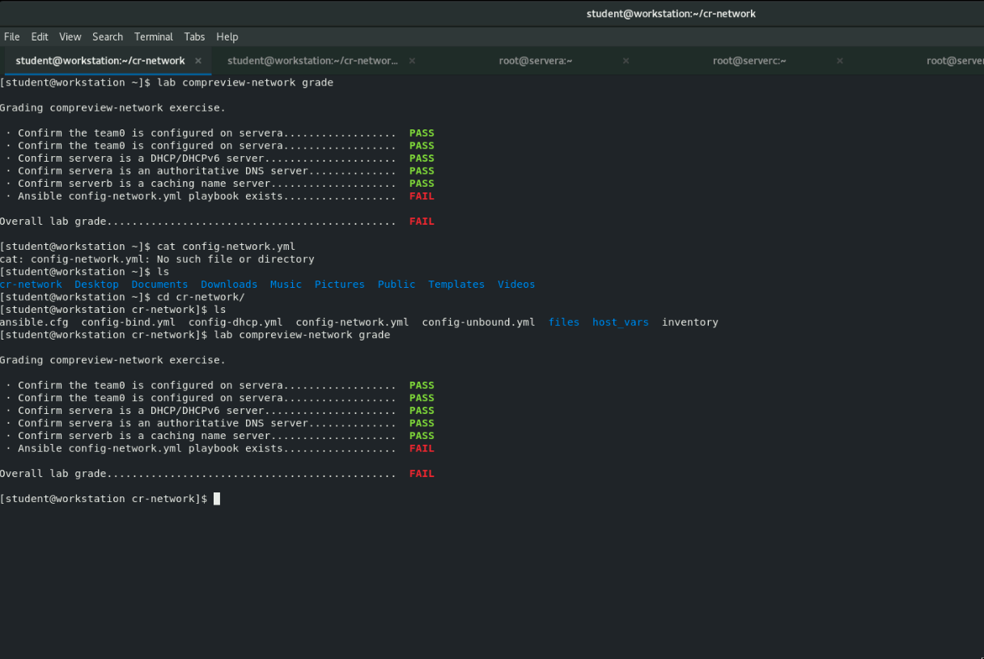984x659 pixels.
Task: Switch to the partially visible rightmost root@serve tab
Action: [954, 61]
